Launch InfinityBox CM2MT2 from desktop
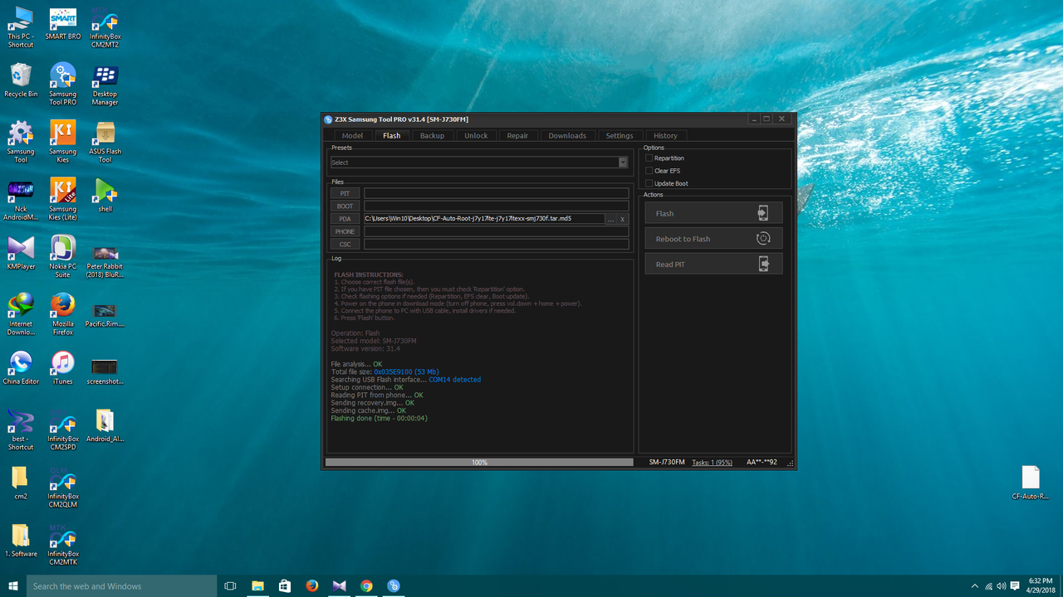This screenshot has width=1063, height=597. coord(105,27)
